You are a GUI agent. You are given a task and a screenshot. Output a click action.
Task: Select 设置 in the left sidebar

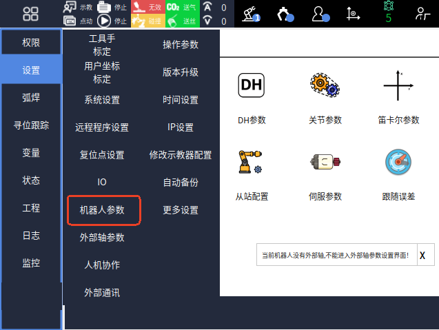click(x=31, y=70)
